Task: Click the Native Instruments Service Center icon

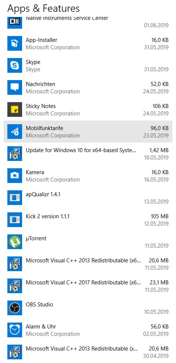Action: 15,22
